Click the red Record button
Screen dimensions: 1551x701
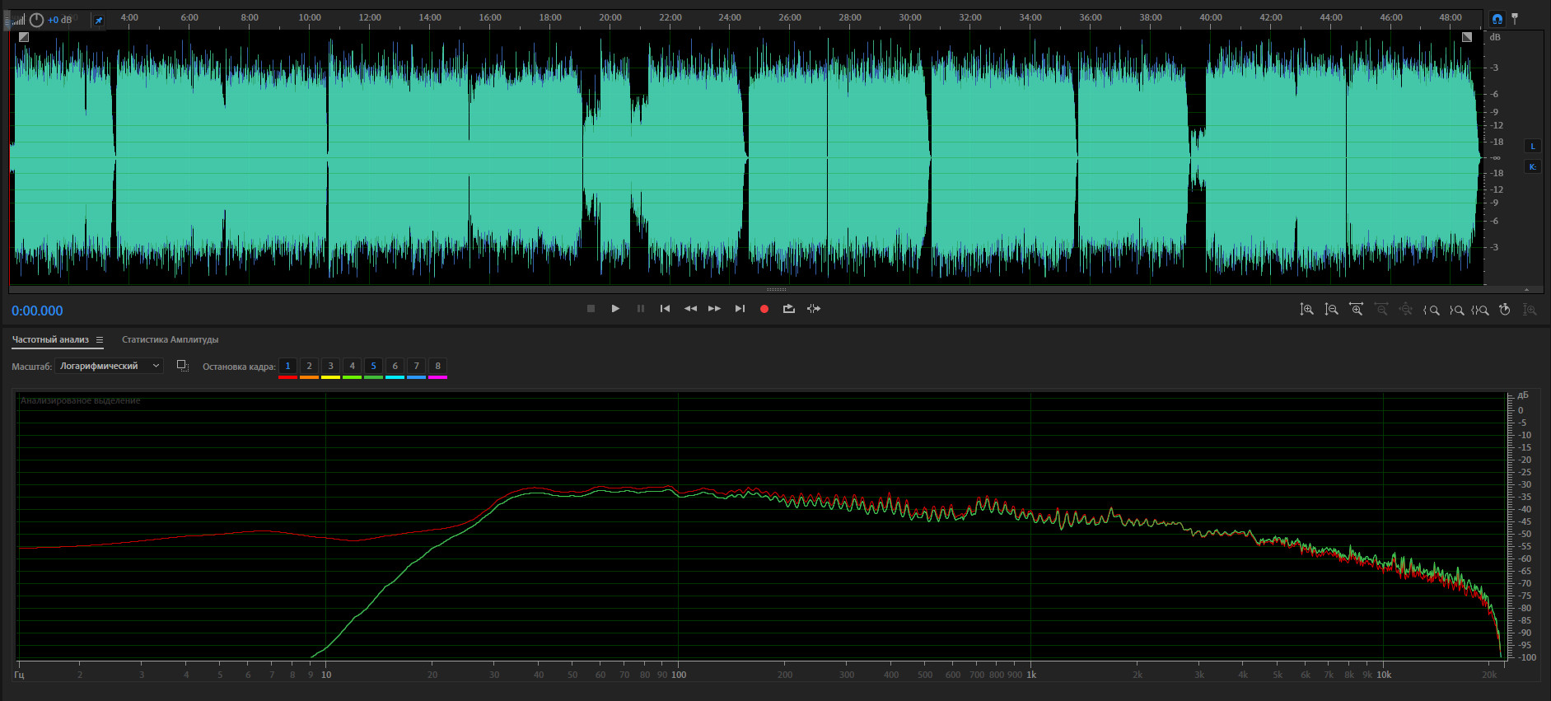764,309
